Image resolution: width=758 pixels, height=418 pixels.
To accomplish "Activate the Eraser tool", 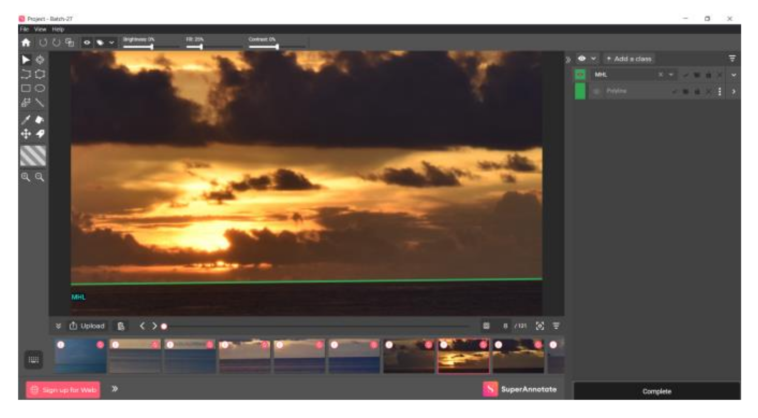I will tap(40, 120).
